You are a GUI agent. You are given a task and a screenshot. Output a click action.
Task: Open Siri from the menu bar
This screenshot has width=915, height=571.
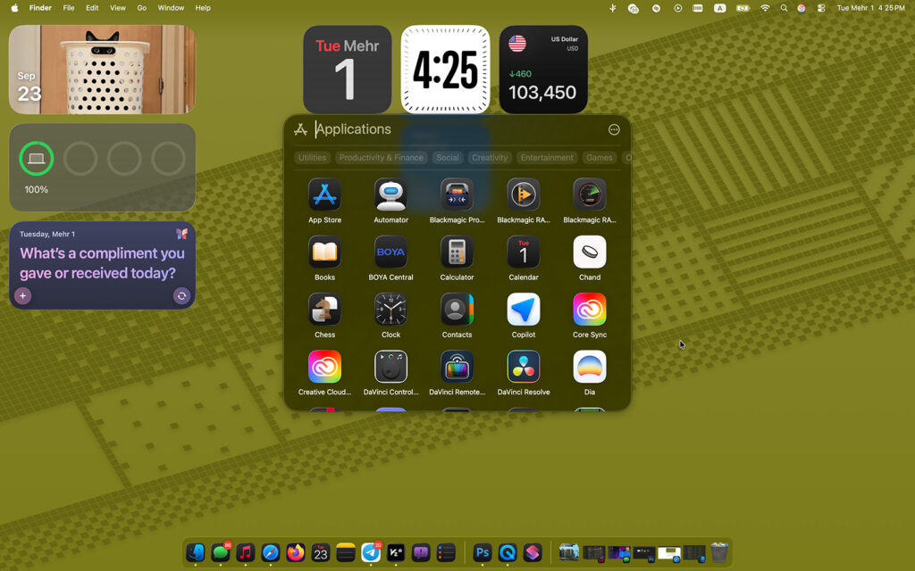pos(802,8)
